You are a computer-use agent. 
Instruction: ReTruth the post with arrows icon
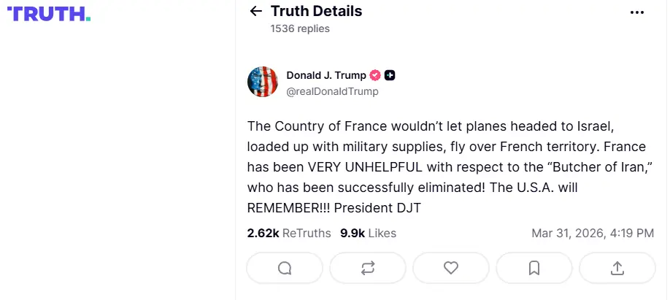[x=368, y=268]
